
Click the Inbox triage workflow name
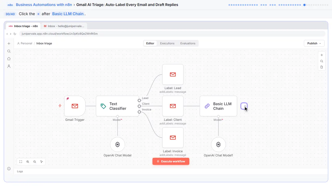44,43
